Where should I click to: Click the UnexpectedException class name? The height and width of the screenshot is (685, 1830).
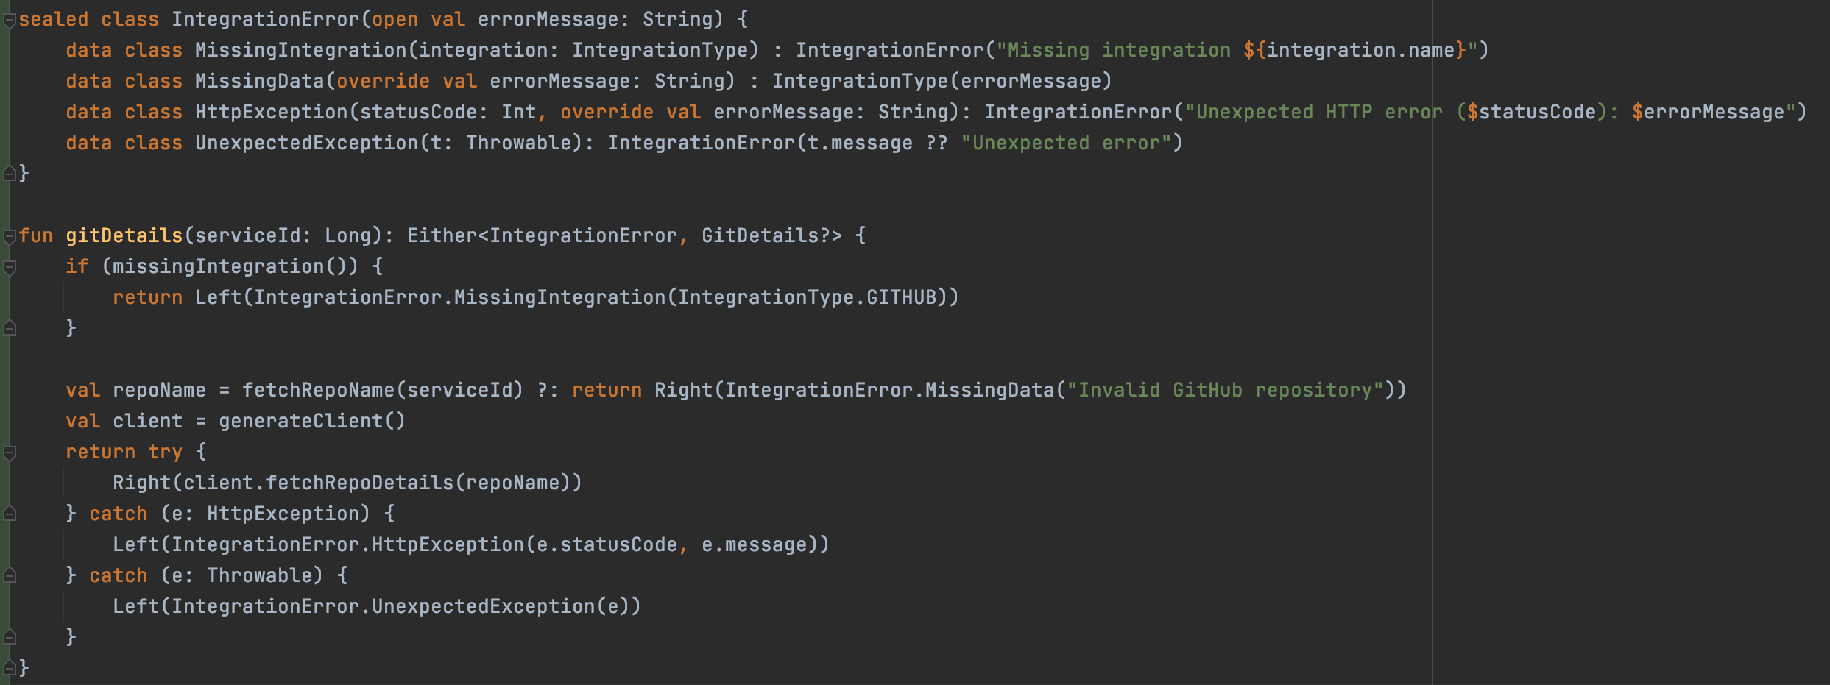307,143
